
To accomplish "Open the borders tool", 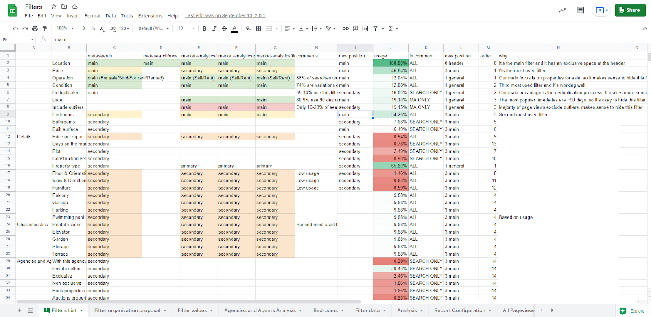I will [x=258, y=28].
